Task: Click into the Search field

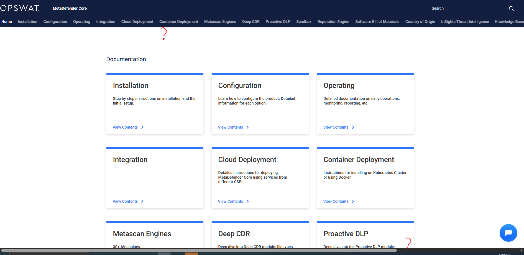Action: (x=468, y=8)
